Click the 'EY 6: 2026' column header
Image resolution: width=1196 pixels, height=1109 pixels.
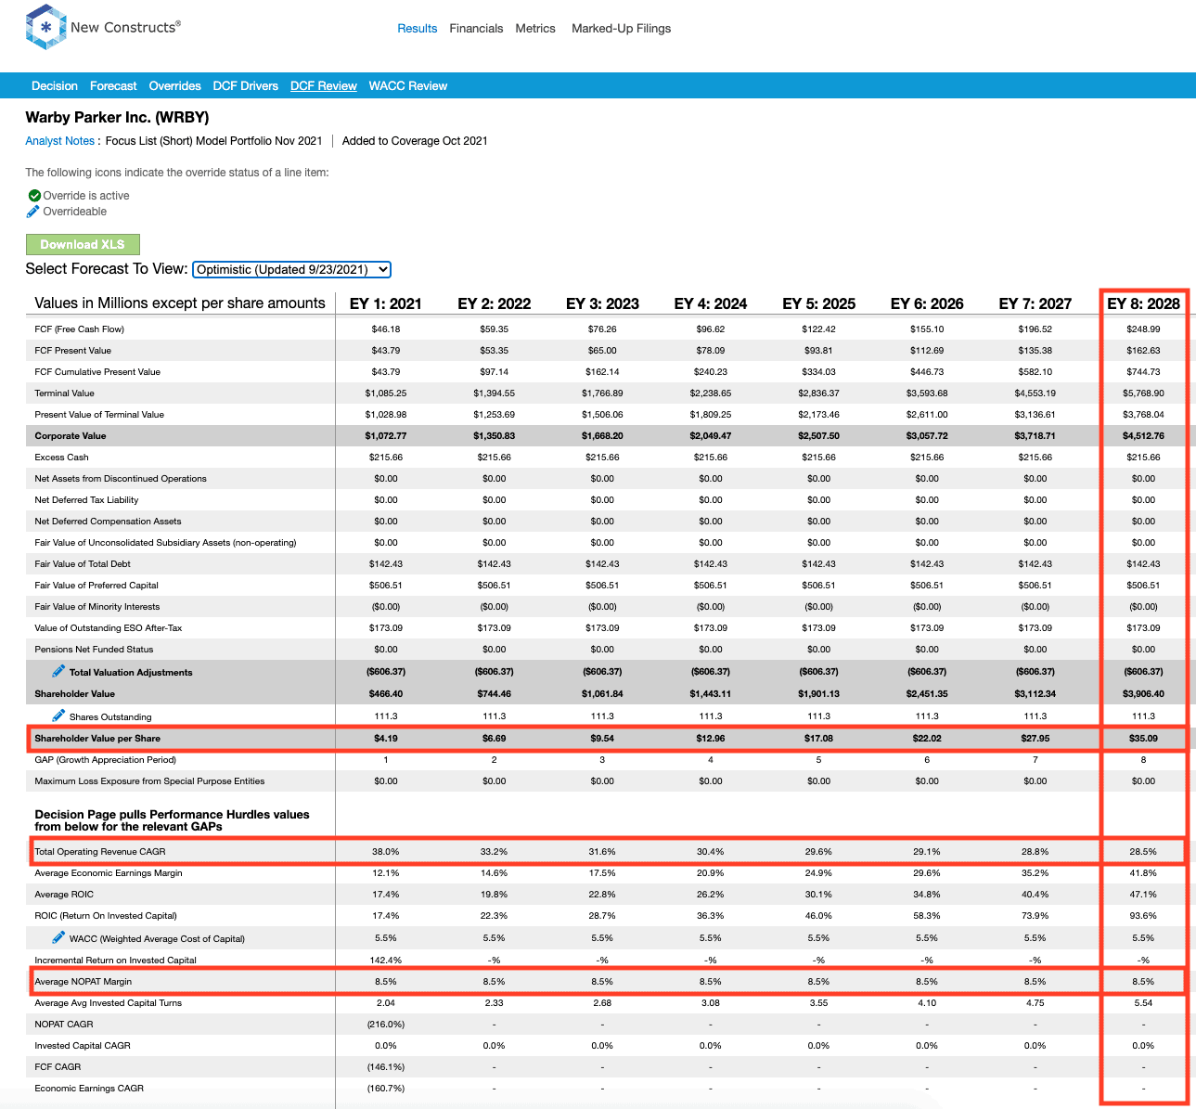point(927,303)
